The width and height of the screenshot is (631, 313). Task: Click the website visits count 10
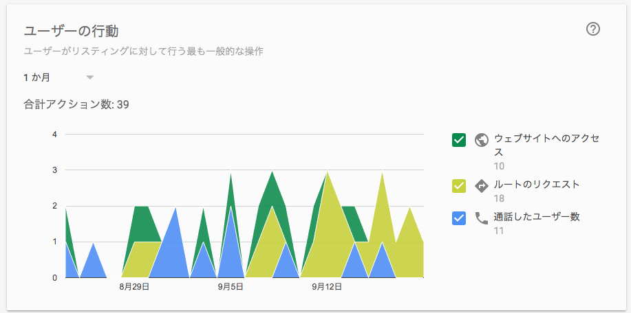point(499,167)
